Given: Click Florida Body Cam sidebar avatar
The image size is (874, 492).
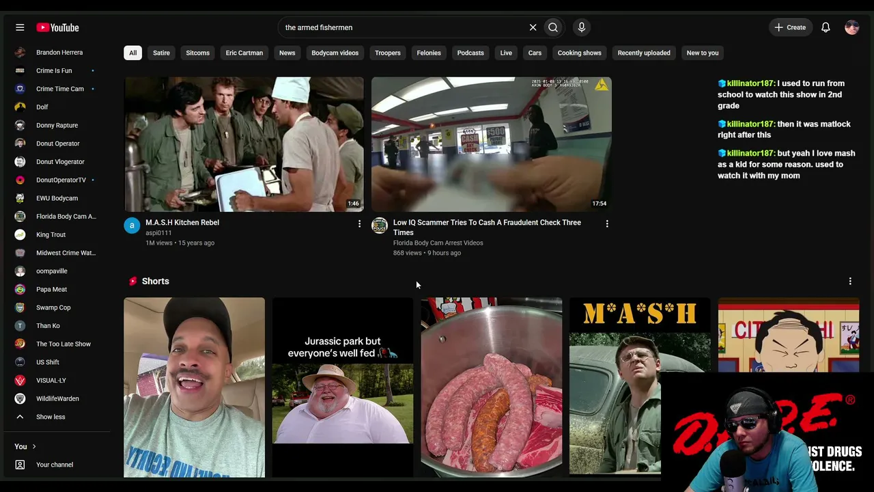Looking at the screenshot, I should tap(20, 217).
